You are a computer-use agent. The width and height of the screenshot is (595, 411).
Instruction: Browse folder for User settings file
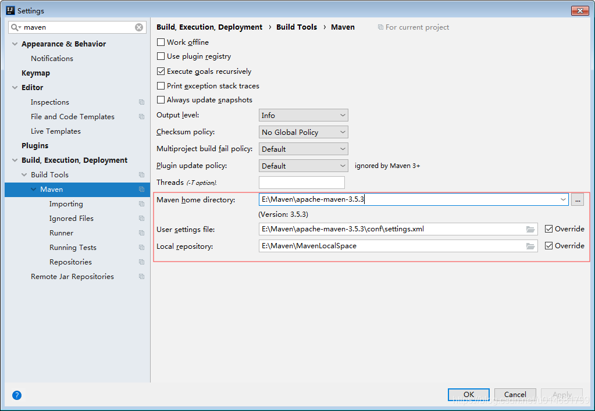coord(530,230)
